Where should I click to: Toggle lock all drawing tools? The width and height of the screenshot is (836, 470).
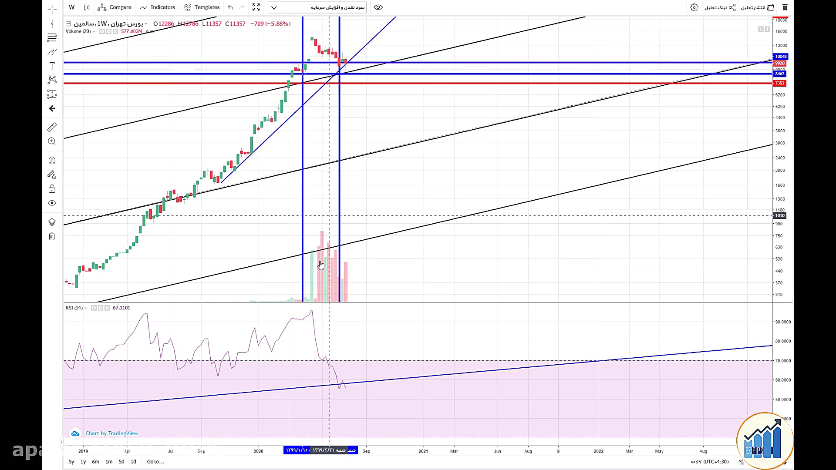click(52, 189)
